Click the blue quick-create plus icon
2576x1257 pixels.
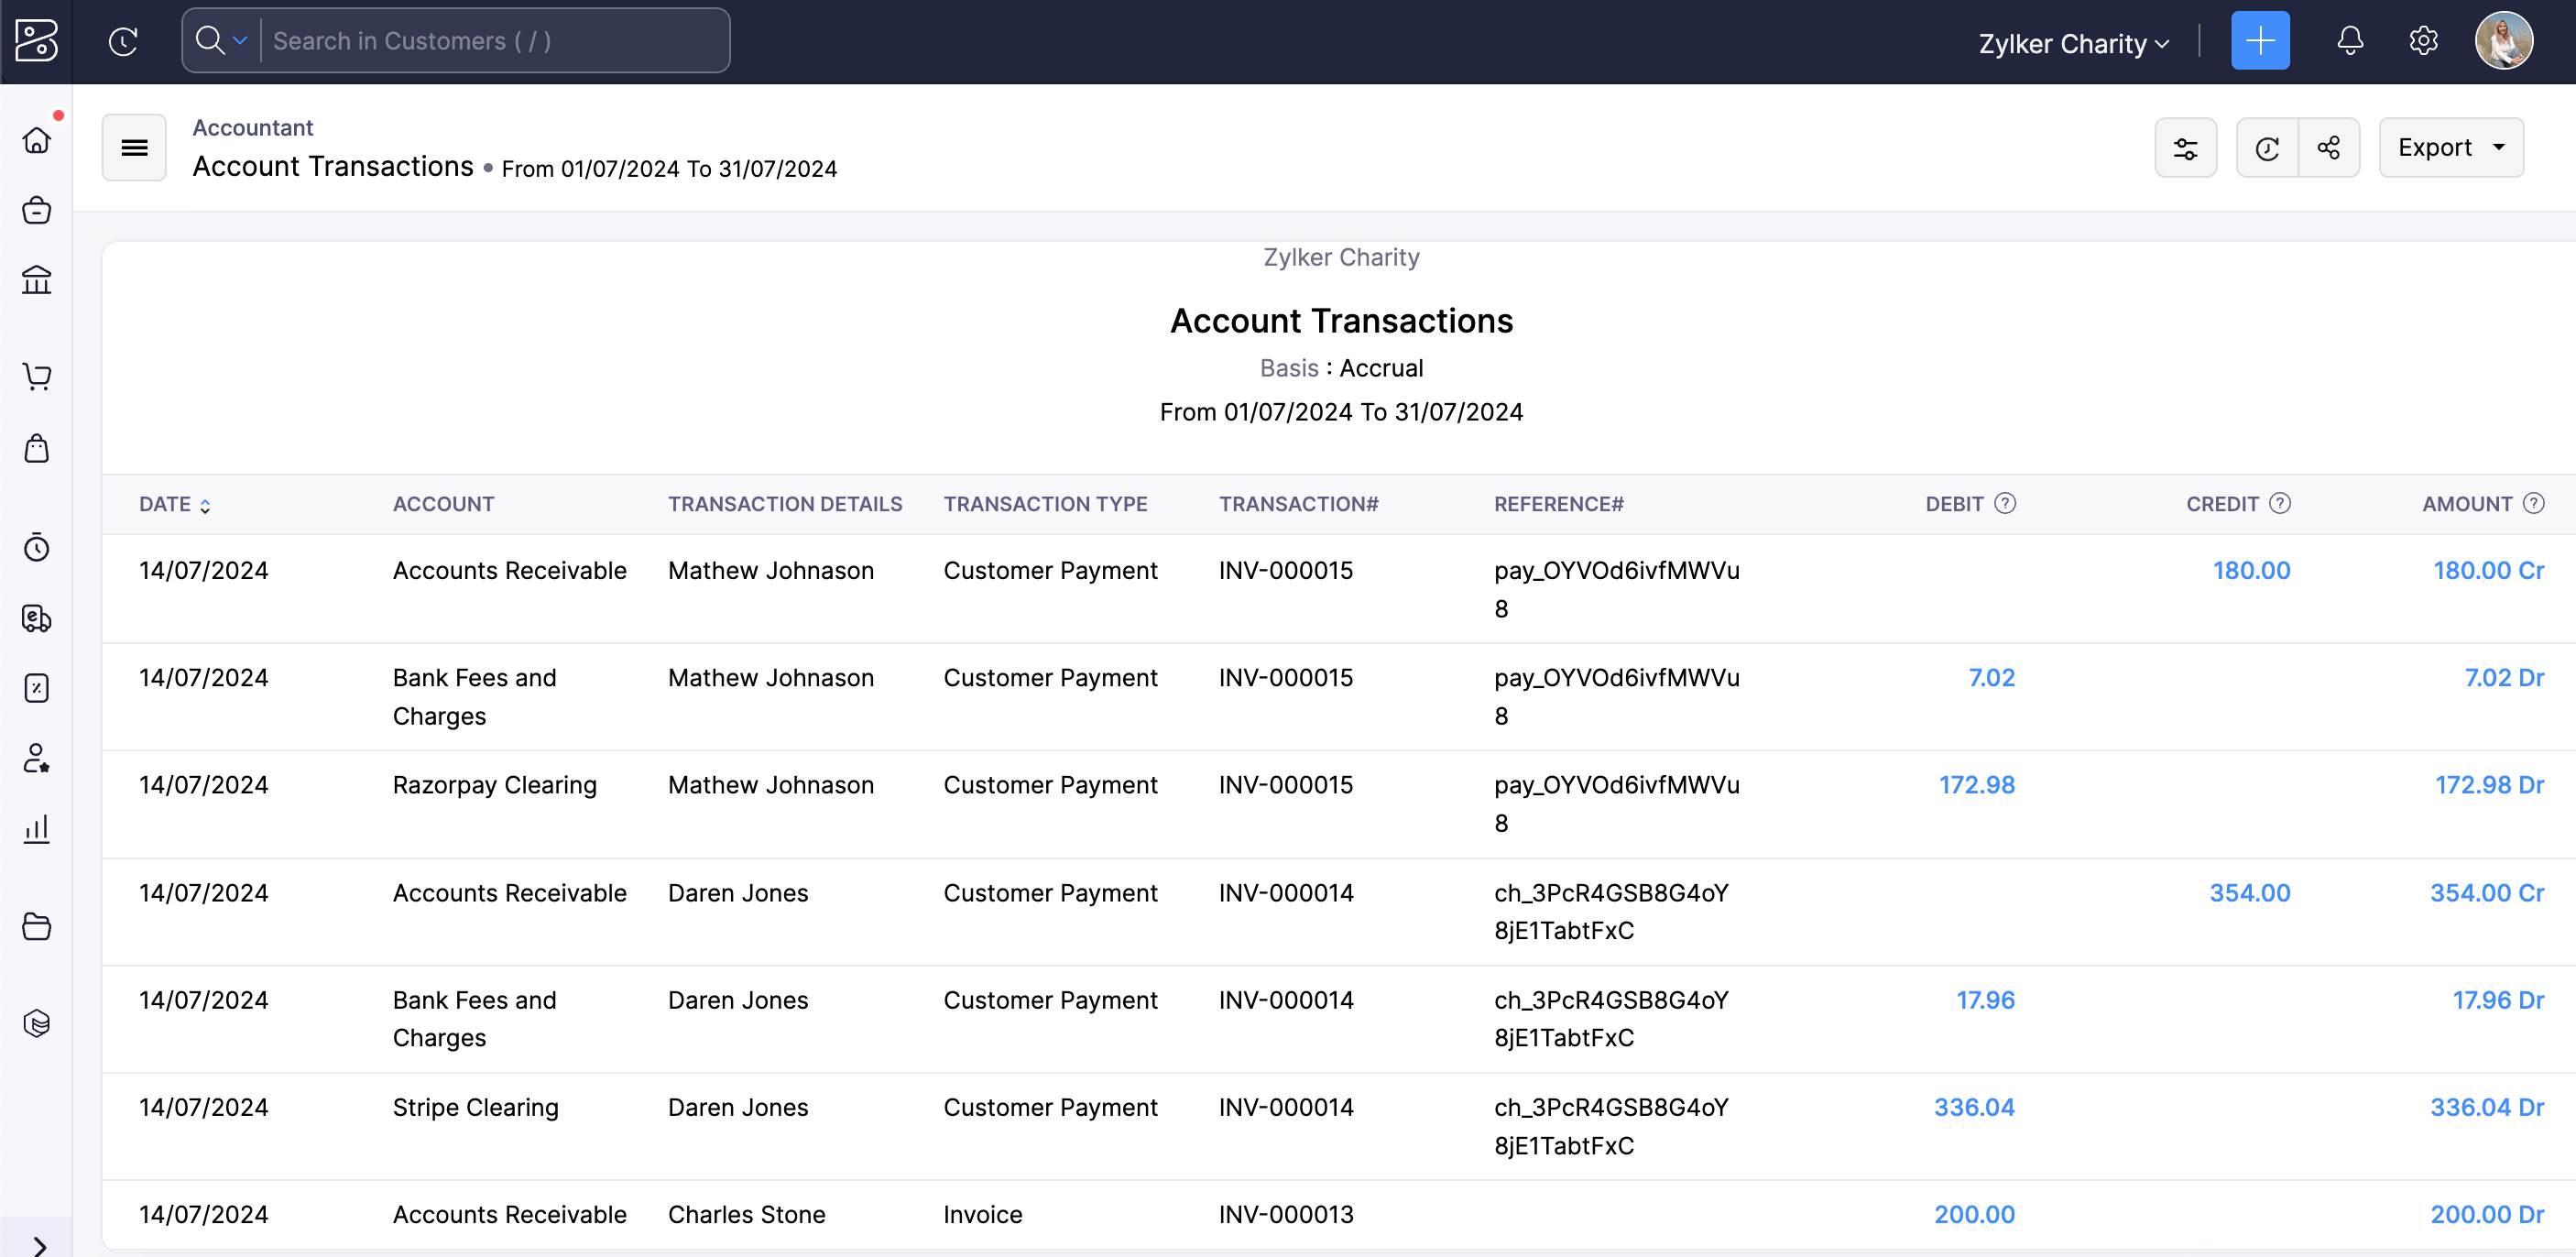coord(2260,40)
